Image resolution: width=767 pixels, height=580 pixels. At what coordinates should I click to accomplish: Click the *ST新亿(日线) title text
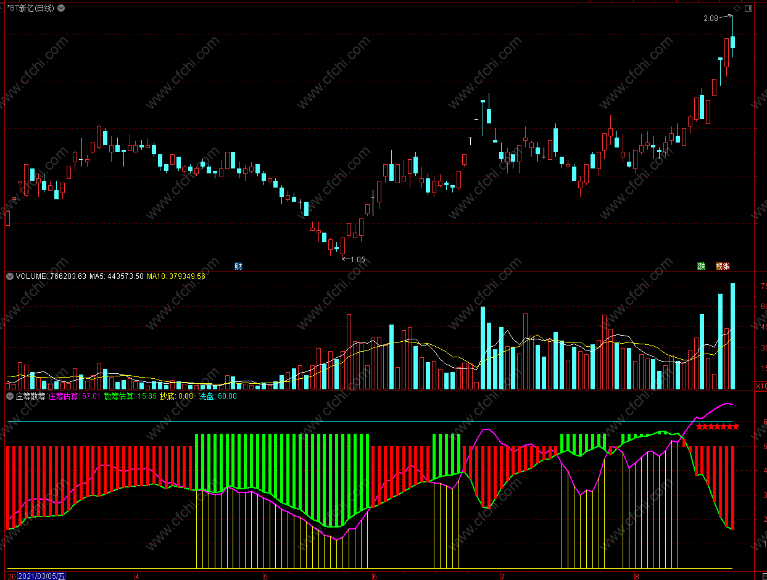30,9
